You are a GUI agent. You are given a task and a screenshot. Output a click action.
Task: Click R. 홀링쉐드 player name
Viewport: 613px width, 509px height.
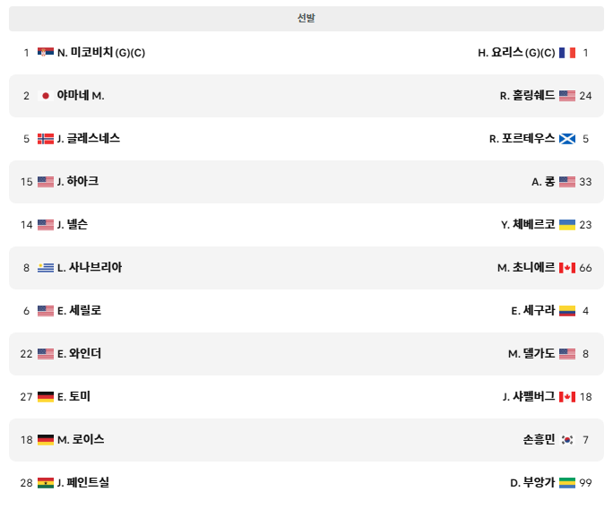[x=527, y=95]
